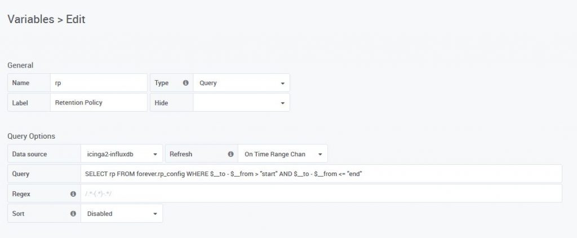Viewport: 577px width, 238px height.
Task: Click the Query Options section heading
Action: pos(32,136)
